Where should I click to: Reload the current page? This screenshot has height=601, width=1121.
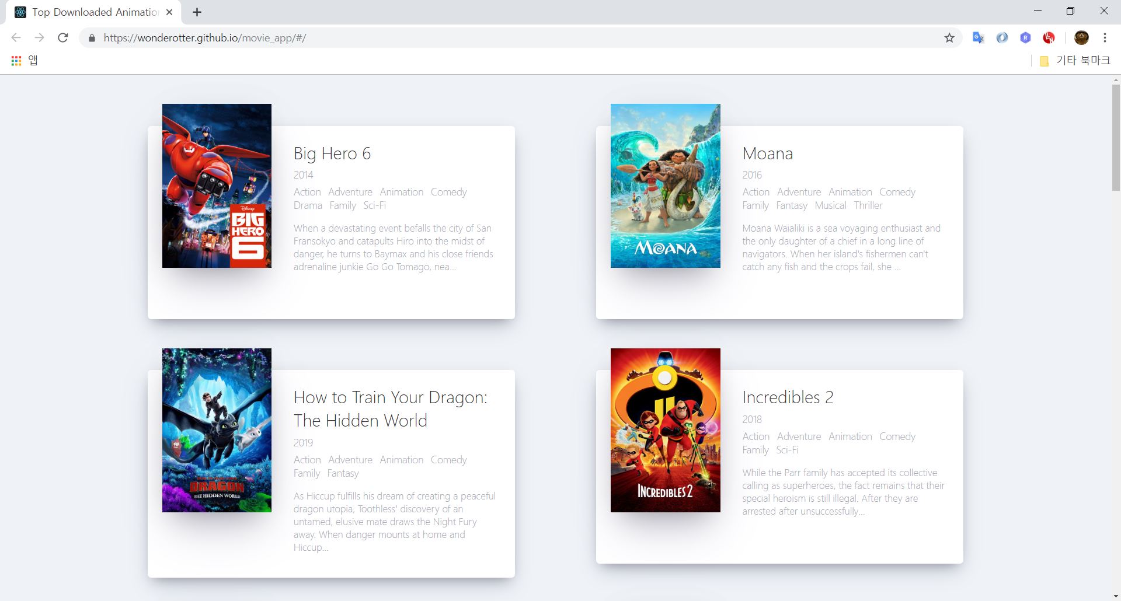(x=64, y=37)
